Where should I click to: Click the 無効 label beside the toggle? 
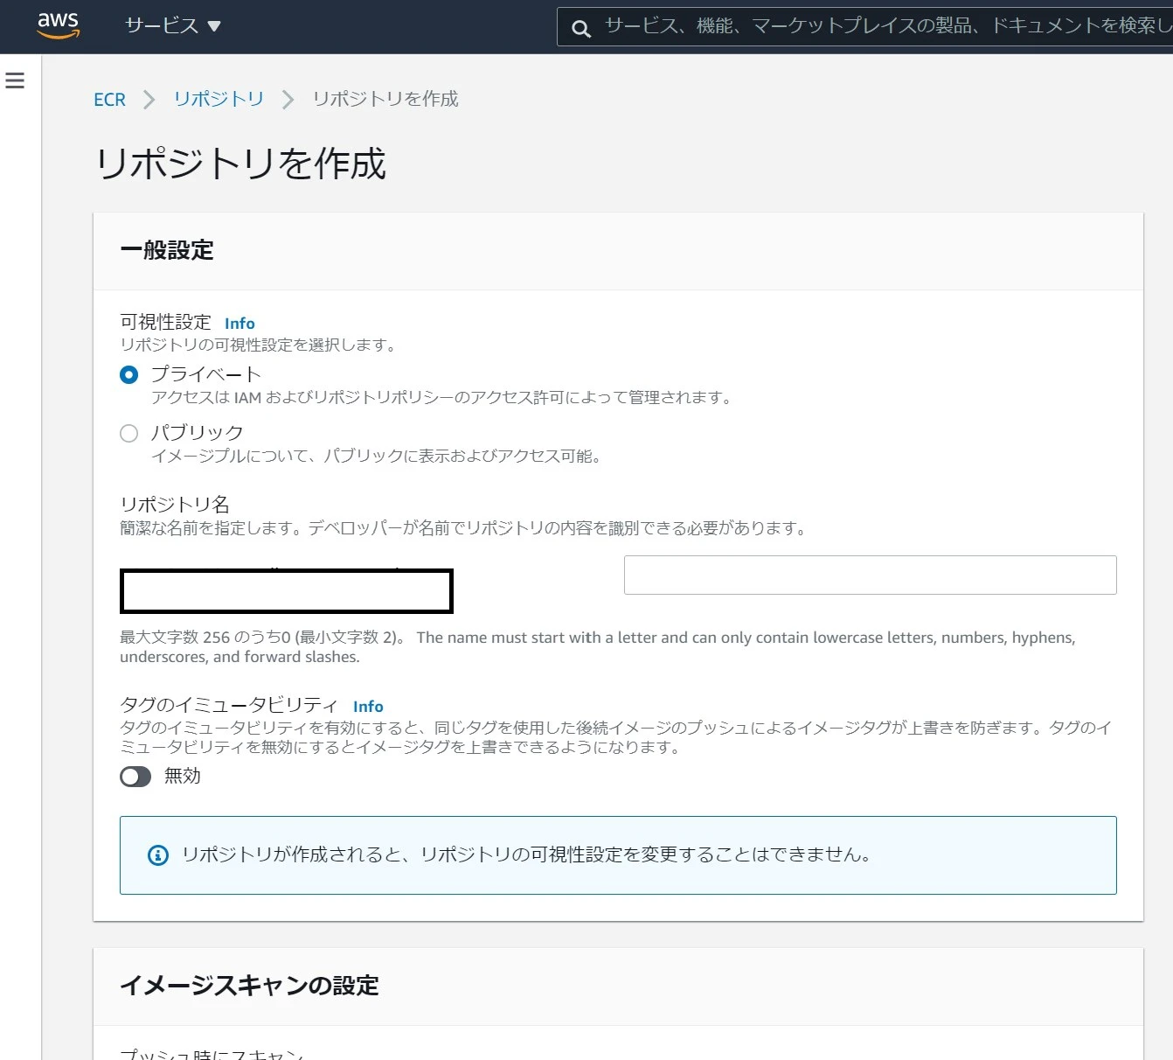183,776
